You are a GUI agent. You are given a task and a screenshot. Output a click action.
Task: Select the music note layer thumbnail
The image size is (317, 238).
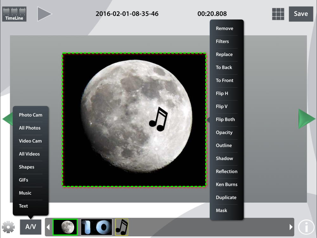click(122, 227)
